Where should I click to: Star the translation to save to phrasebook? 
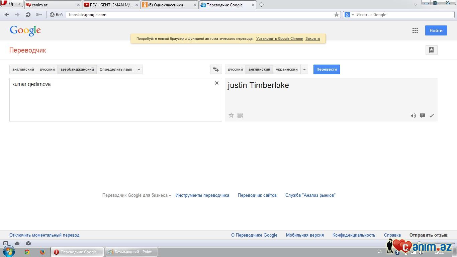point(231,115)
